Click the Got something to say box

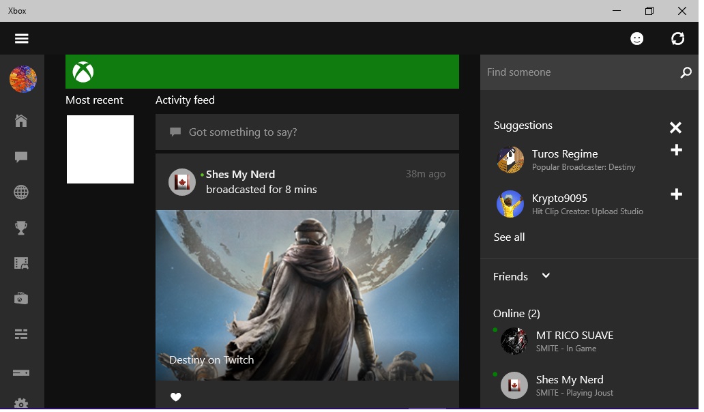click(307, 132)
